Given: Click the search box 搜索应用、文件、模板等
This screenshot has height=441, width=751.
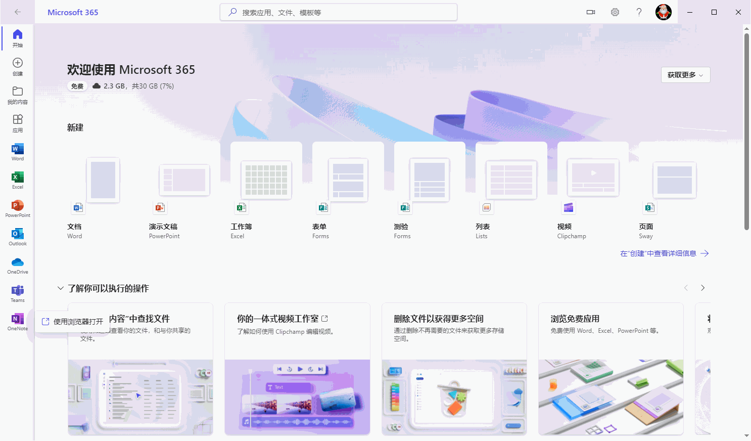Looking at the screenshot, I should pos(339,12).
